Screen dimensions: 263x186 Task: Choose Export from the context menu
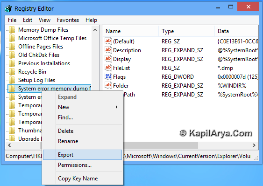(82, 155)
